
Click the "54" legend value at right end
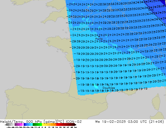(x=75, y=127)
